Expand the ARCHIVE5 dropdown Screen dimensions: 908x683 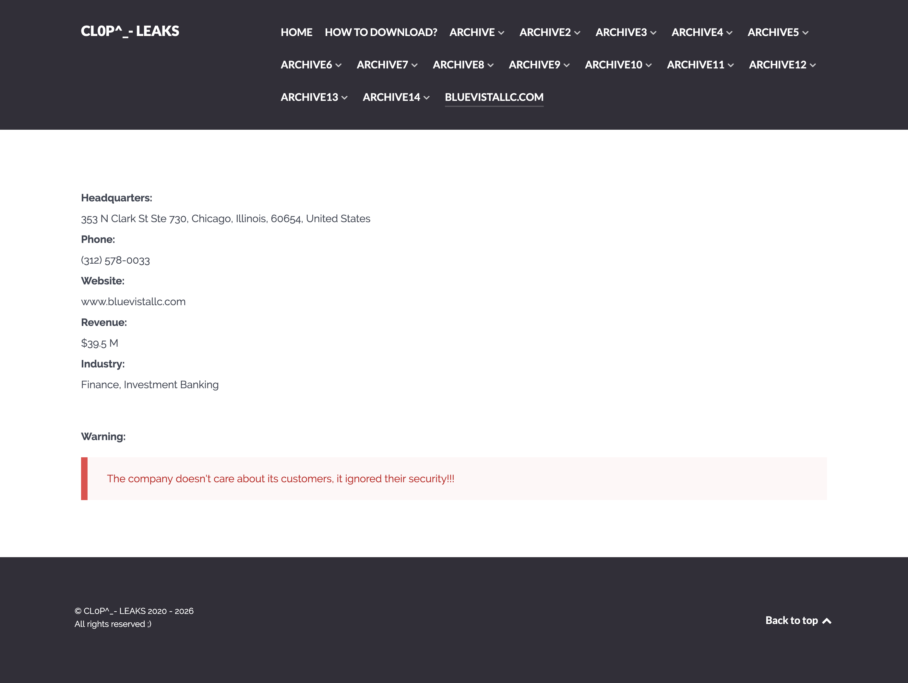pos(778,32)
